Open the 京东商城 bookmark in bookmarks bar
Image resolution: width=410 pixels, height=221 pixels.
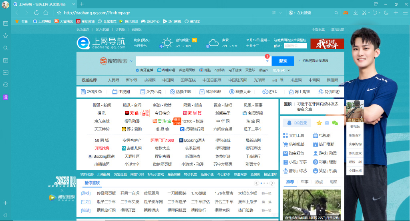pyautogui.click(x=85, y=22)
